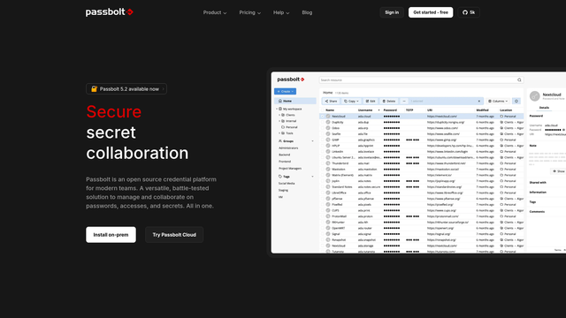This screenshot has width=566, height=318.
Task: Click the app preview's search resource field
Action: click(x=421, y=80)
